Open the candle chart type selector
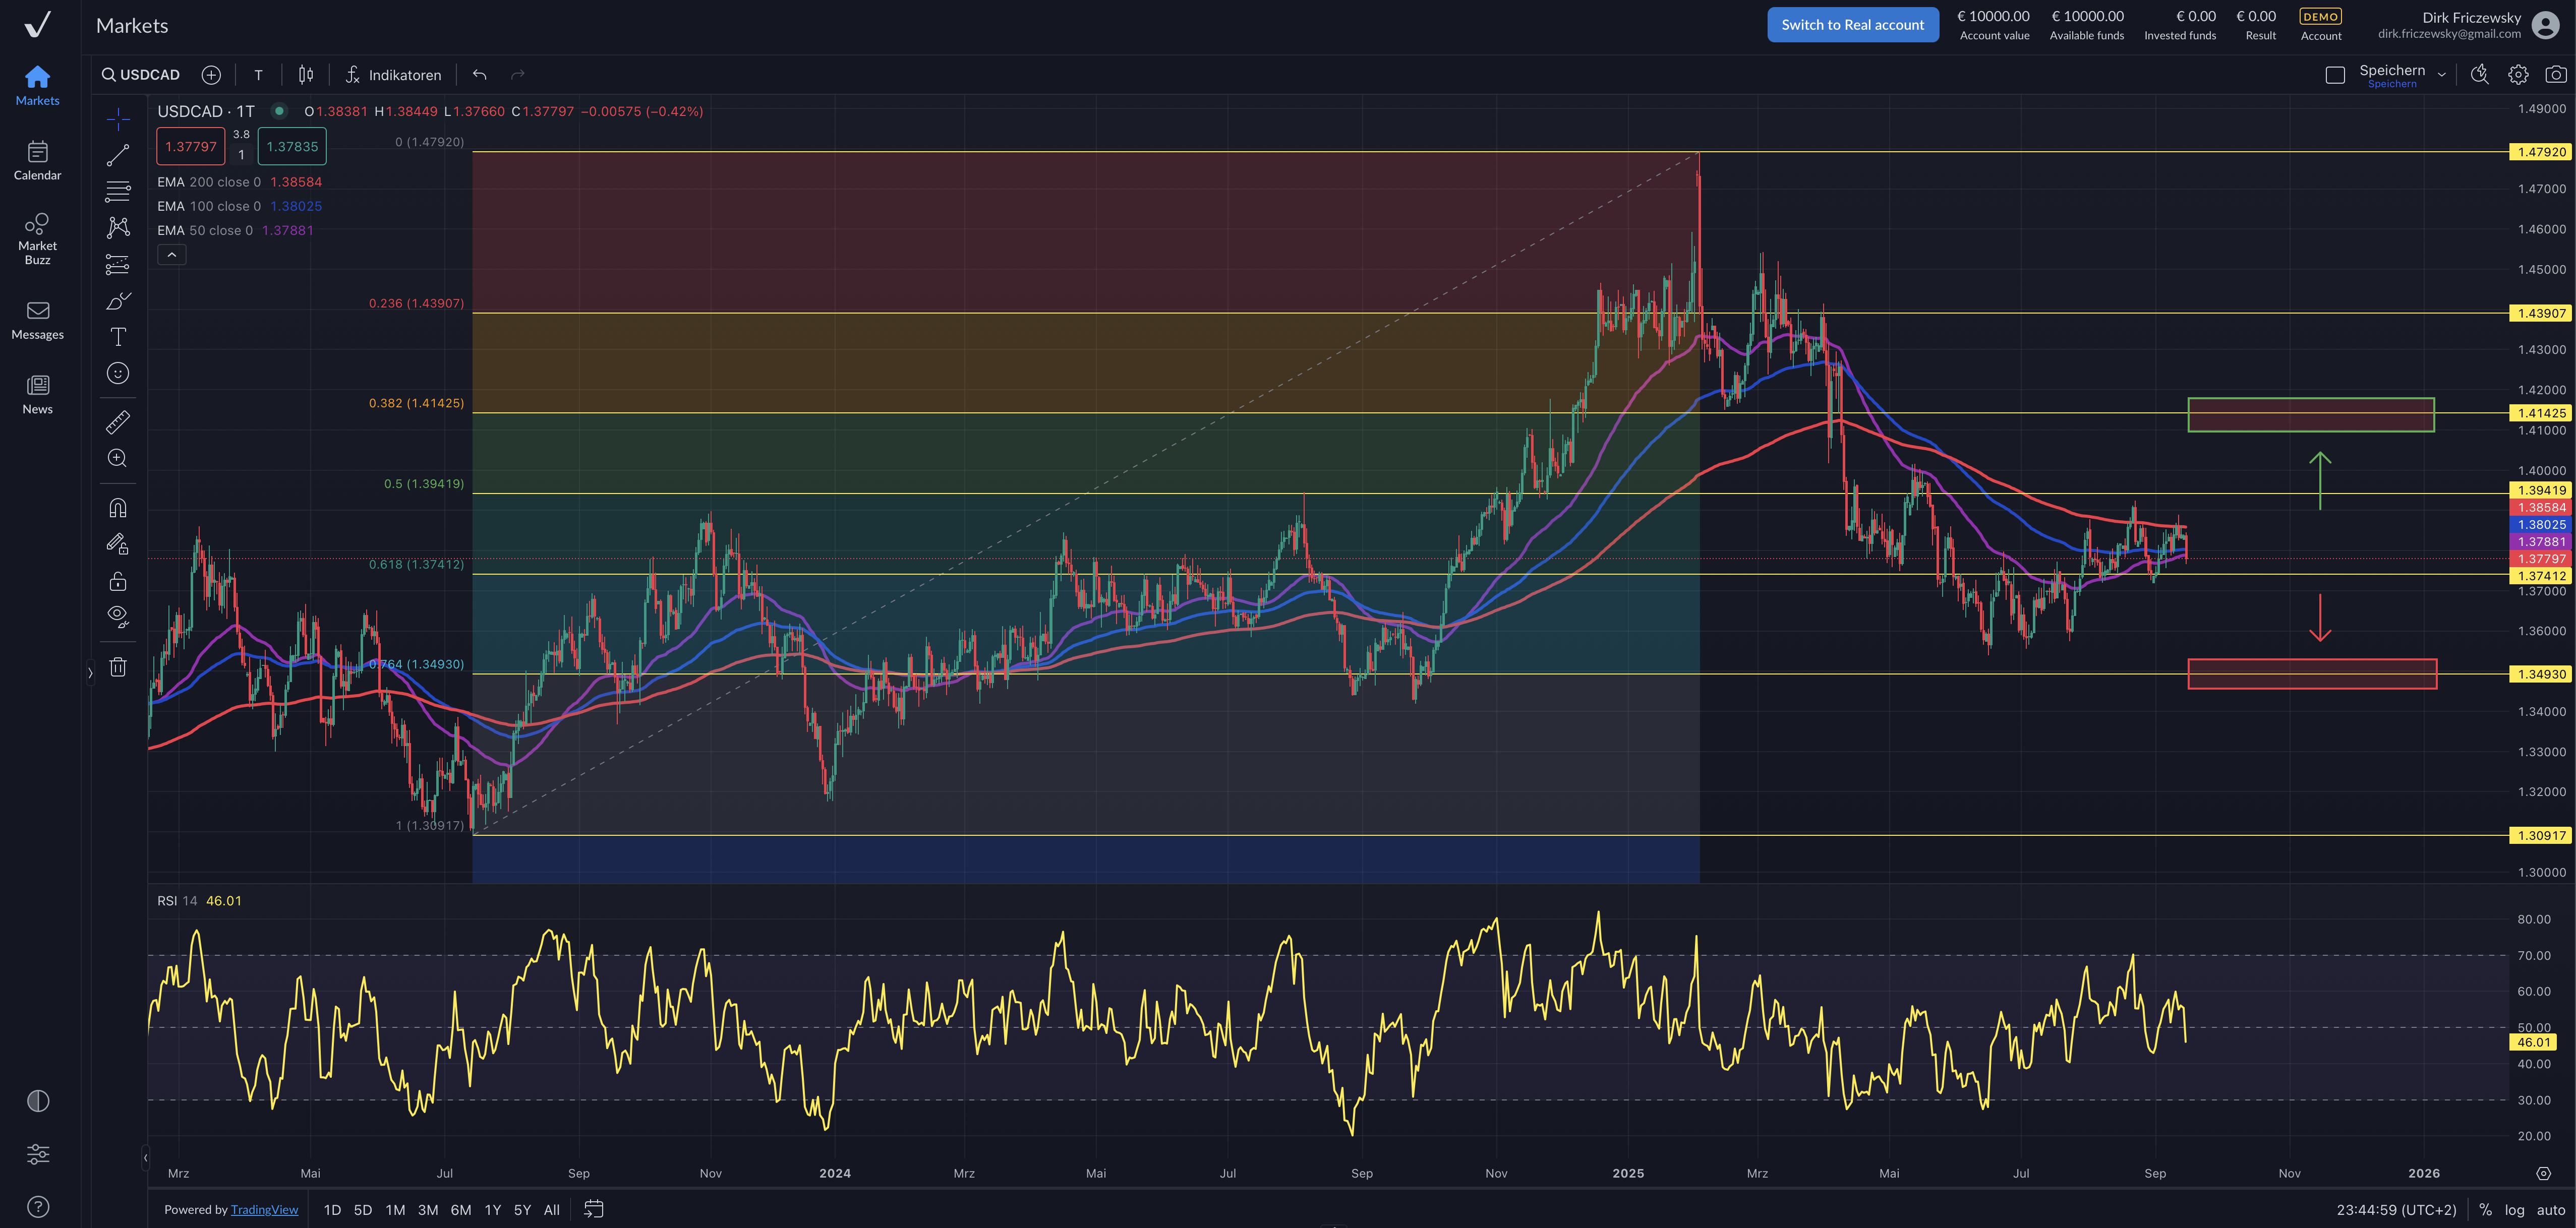 305,74
